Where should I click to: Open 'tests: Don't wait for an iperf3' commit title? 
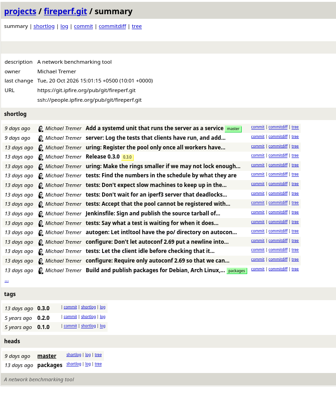click(156, 194)
